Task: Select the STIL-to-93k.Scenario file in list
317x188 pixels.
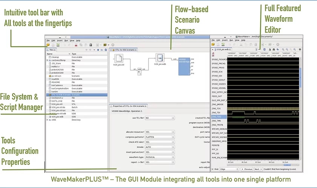Action: click(x=60, y=94)
